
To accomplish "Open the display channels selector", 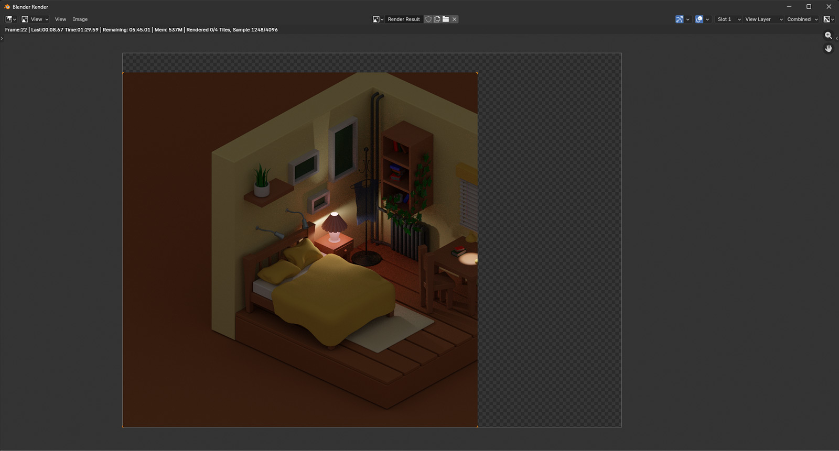I will click(x=829, y=19).
